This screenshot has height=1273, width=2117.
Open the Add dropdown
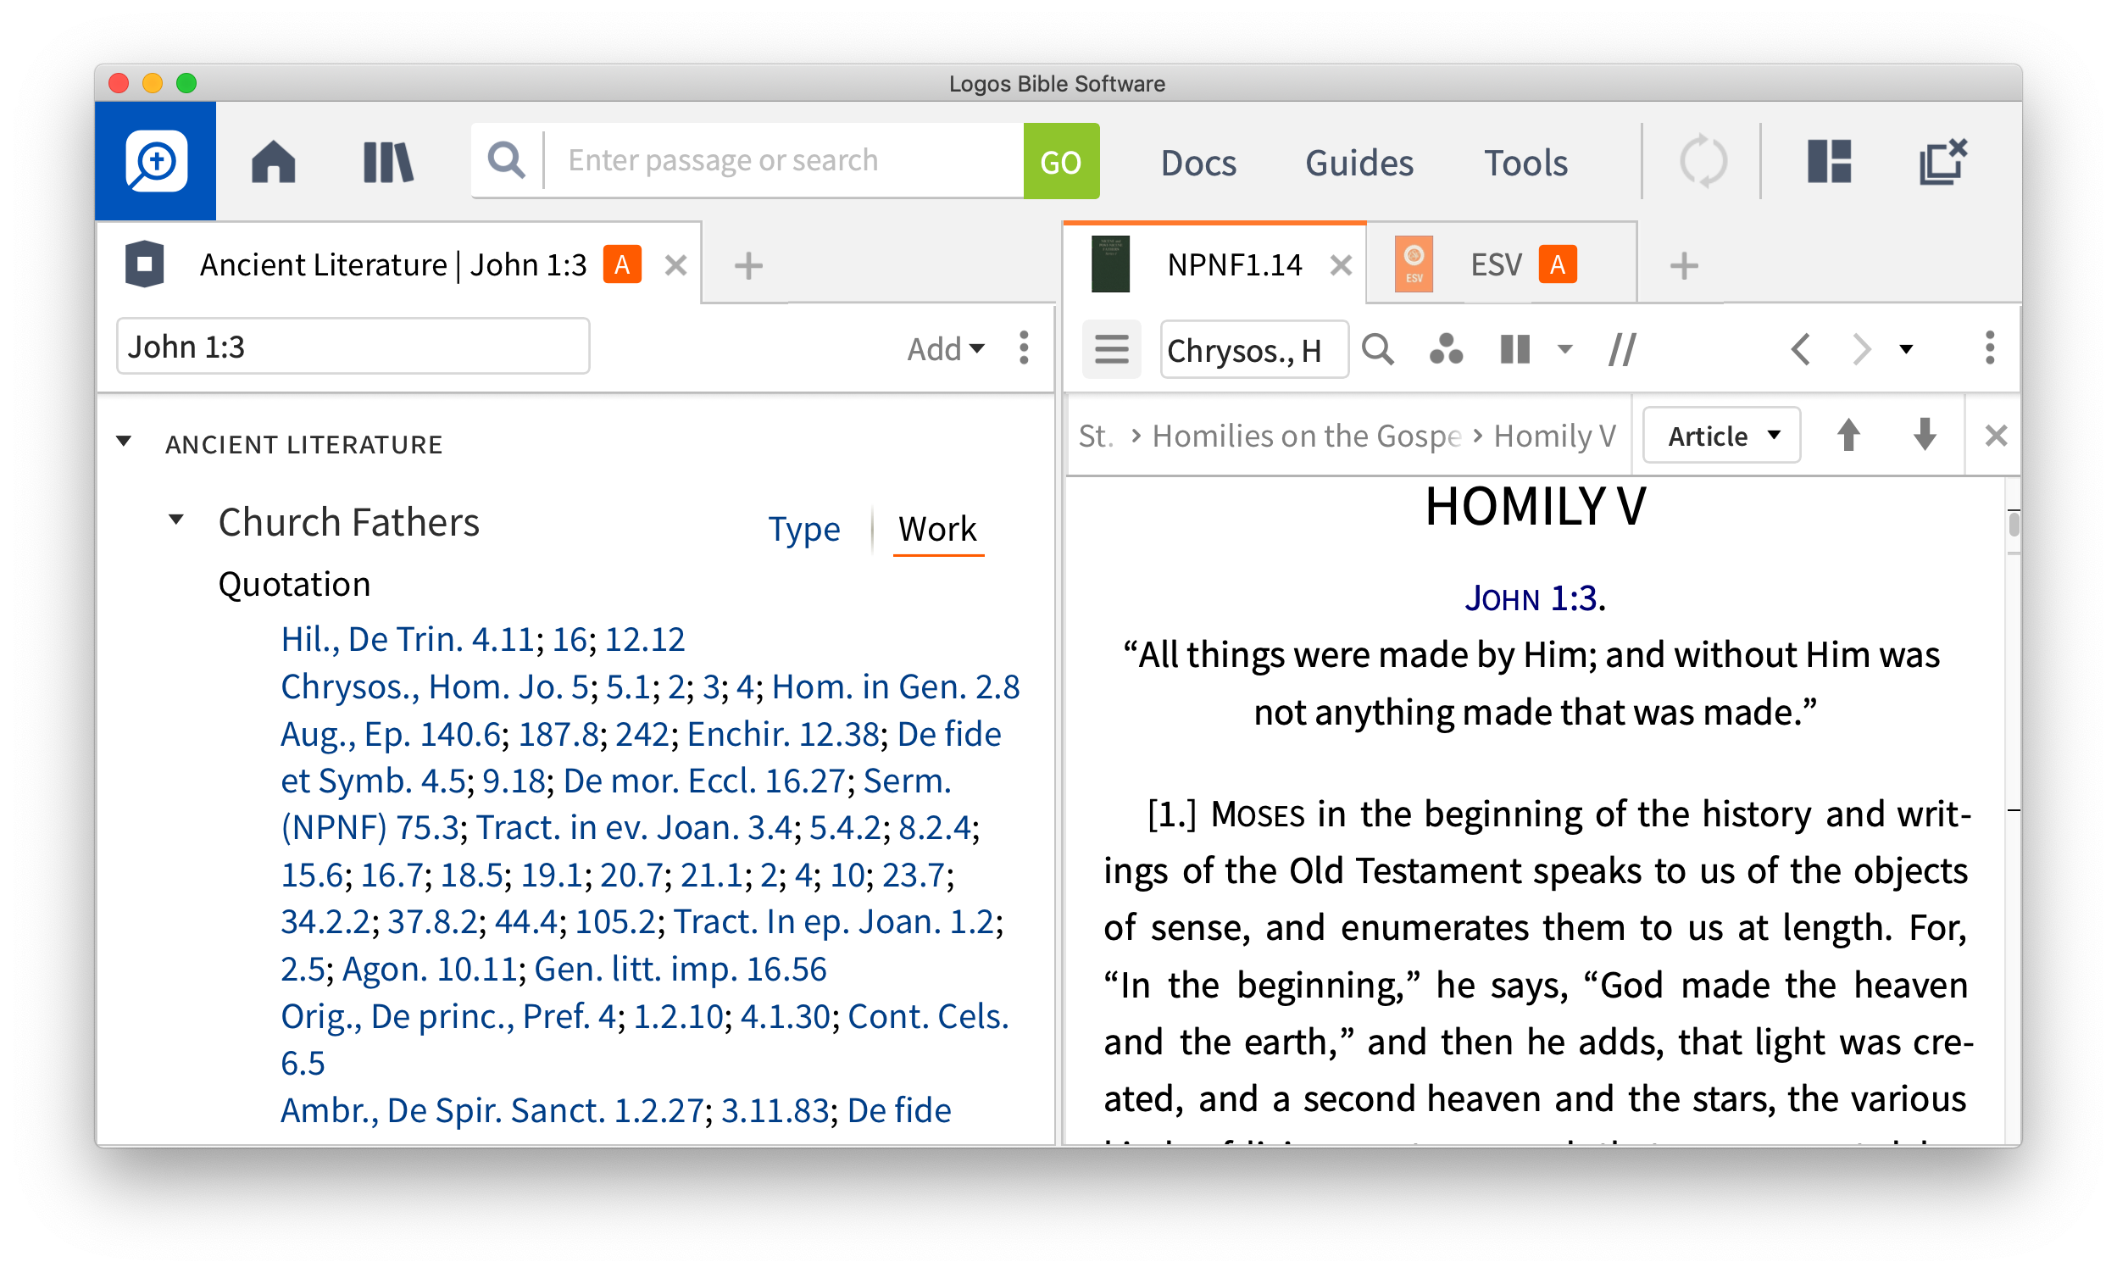tap(945, 349)
